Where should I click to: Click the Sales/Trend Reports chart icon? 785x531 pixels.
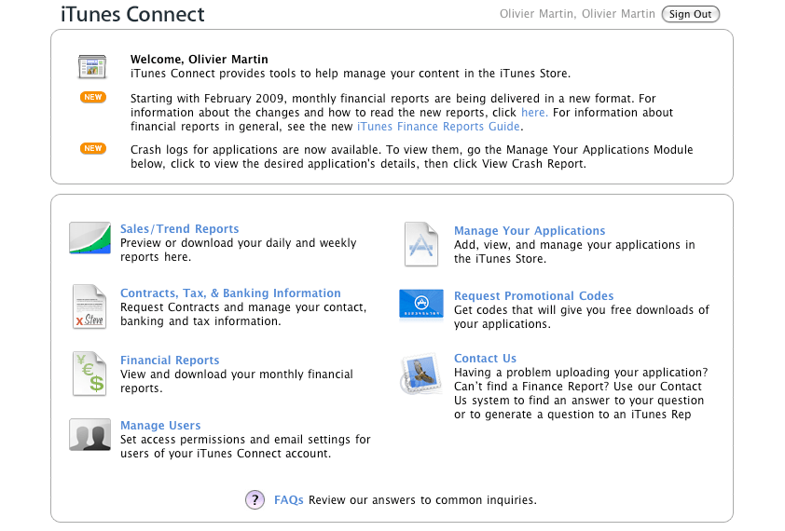point(90,238)
